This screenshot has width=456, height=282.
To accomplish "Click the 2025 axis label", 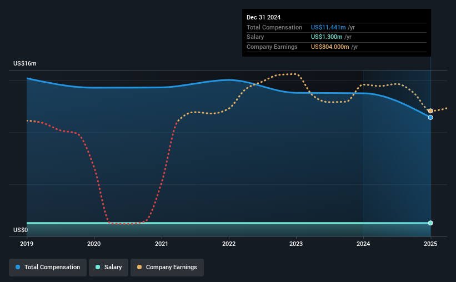I will [430, 244].
